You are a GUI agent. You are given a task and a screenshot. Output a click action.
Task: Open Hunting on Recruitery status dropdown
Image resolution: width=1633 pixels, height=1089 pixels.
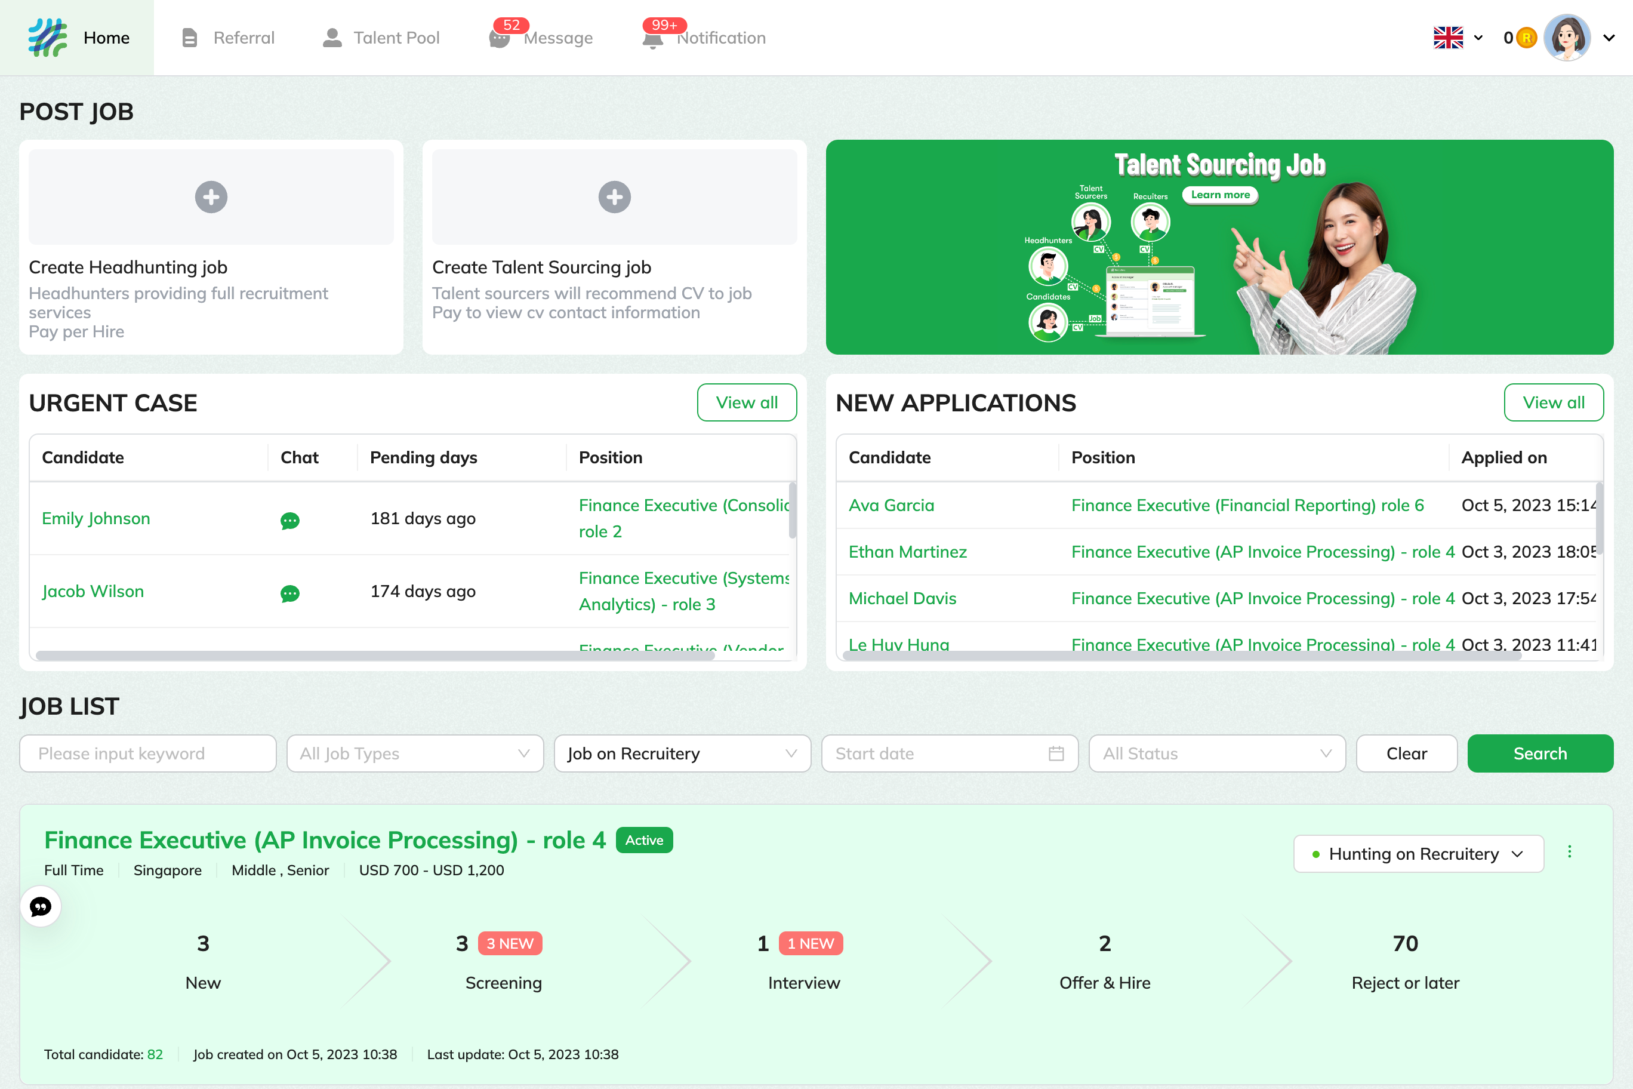[1418, 854]
